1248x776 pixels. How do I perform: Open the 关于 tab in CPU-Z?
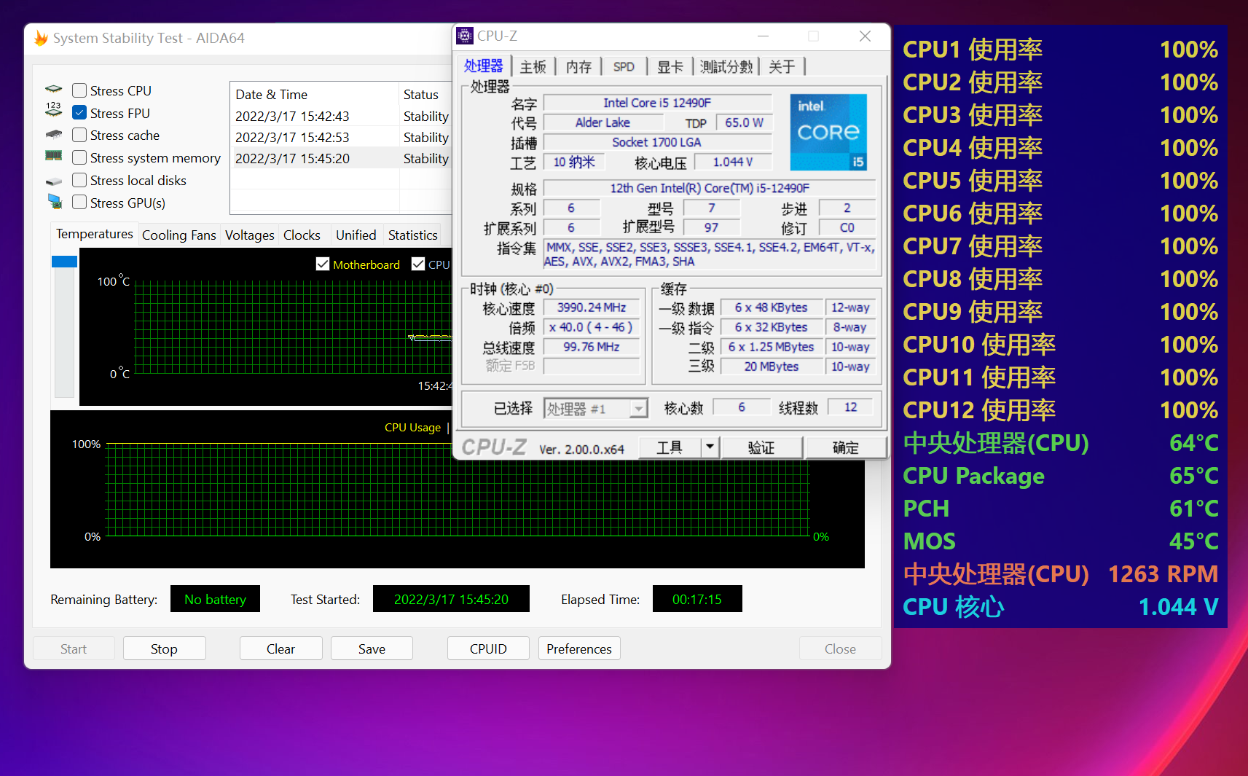click(x=782, y=66)
